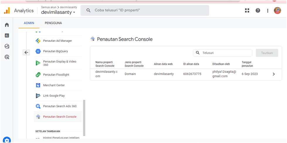This screenshot has height=143, width=287.
Task: Open the Home icon in left rail
Action: (x=7, y=25)
